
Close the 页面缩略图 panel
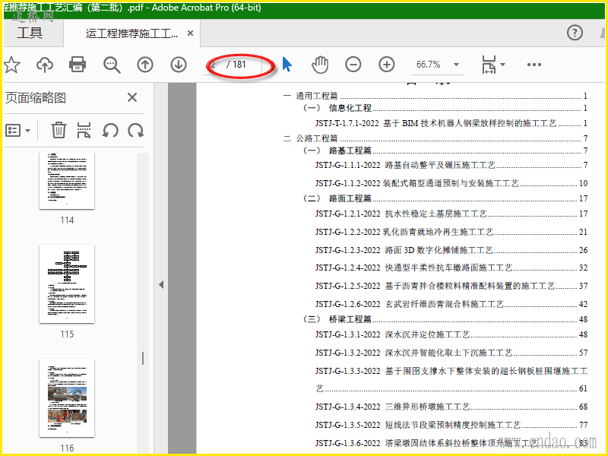pyautogui.click(x=132, y=97)
